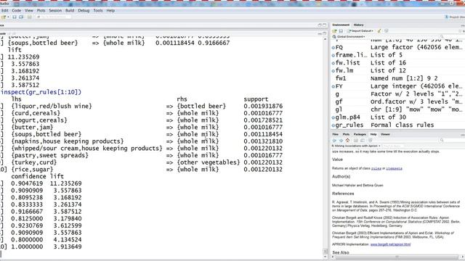Click the {other vegetables} rhs text
The width and height of the screenshot is (465, 261).
click(x=209, y=162)
